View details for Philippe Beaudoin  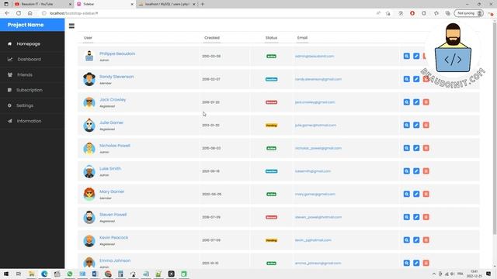pyautogui.click(x=406, y=56)
